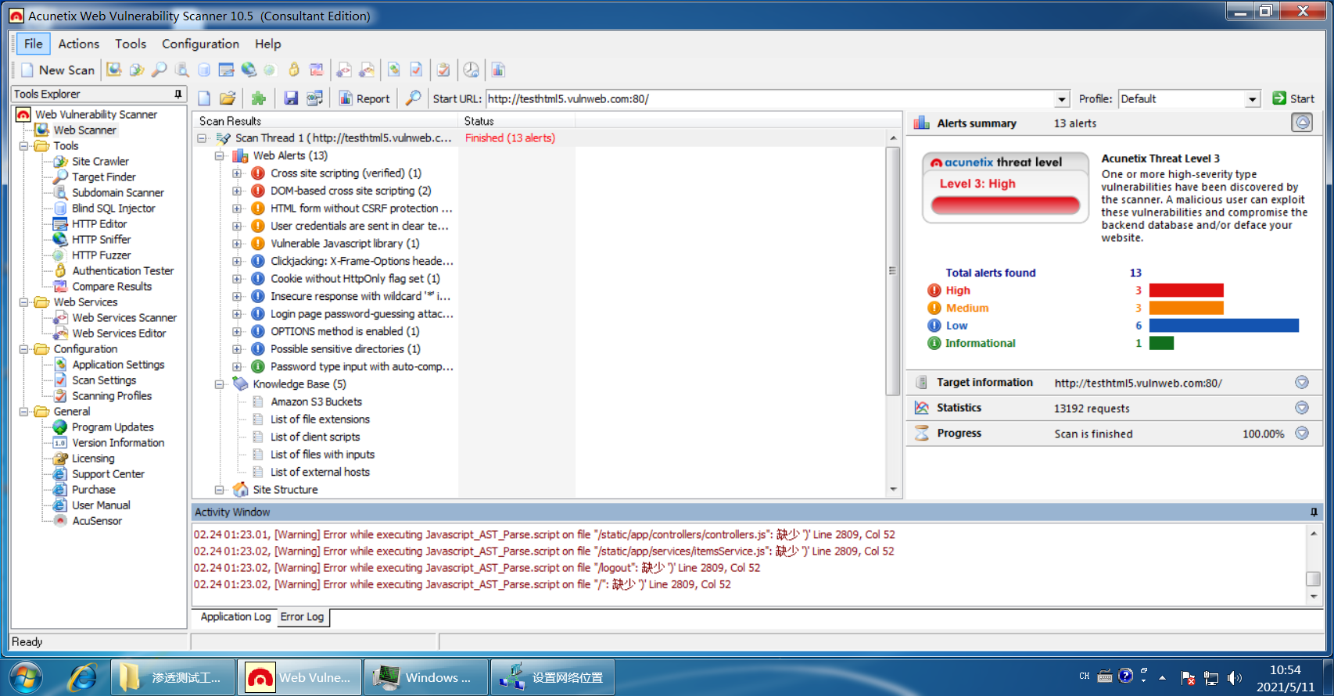Open the File menu
This screenshot has width=1334, height=696.
click(x=33, y=44)
